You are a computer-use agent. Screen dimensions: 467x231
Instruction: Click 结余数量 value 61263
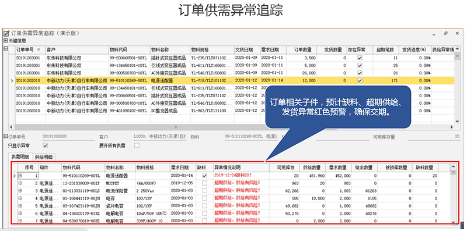coord(371,191)
